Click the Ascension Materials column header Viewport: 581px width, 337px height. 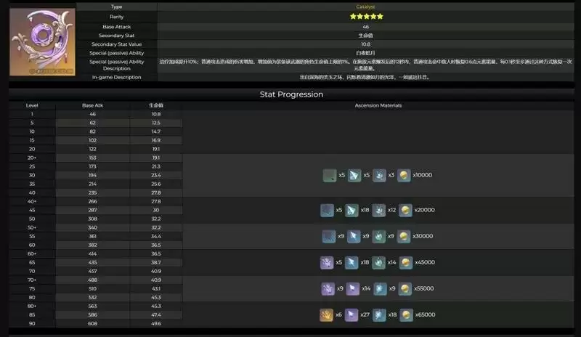tap(378, 105)
